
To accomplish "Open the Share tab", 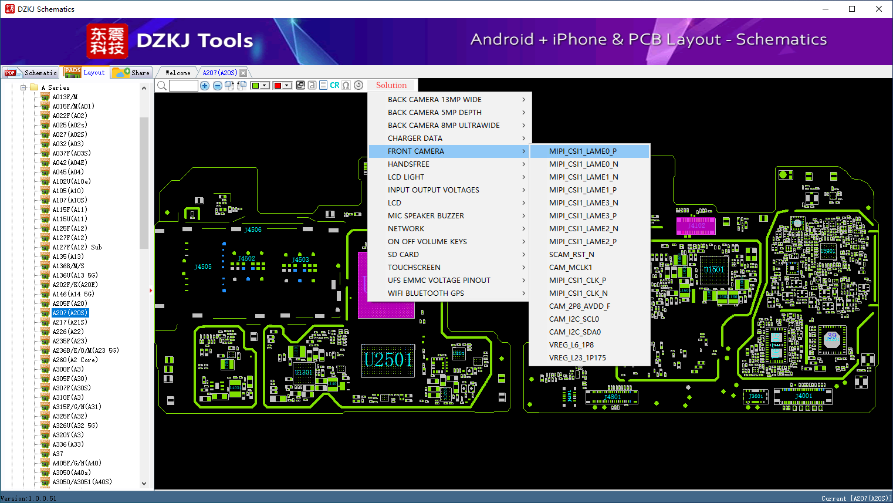I will pos(131,73).
